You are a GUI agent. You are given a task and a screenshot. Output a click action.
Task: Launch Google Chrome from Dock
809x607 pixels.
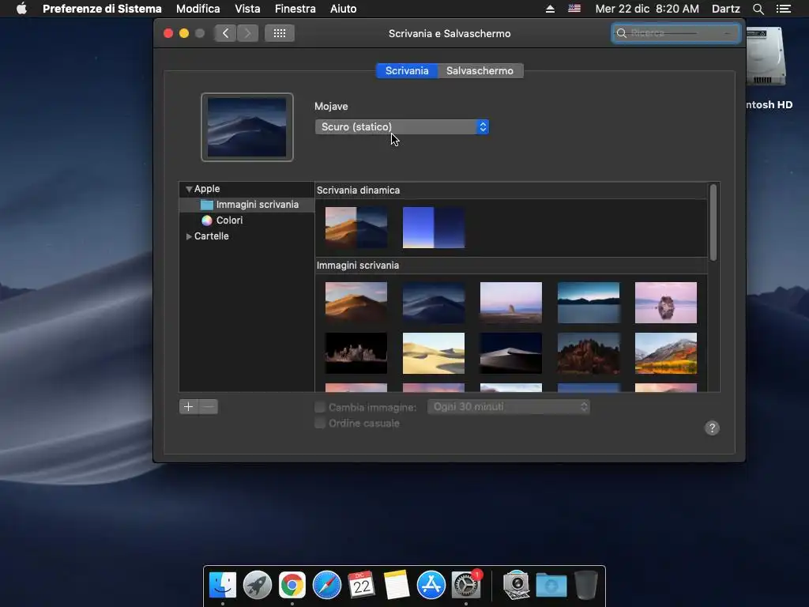tap(292, 586)
